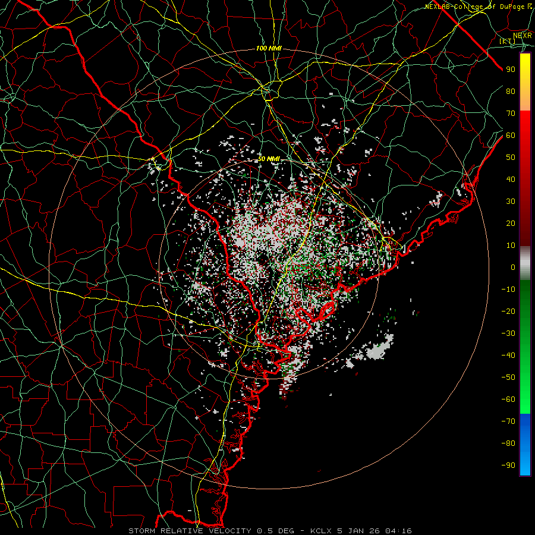Select the -40 scale value
Screen dimensions: 535x535
[508, 355]
